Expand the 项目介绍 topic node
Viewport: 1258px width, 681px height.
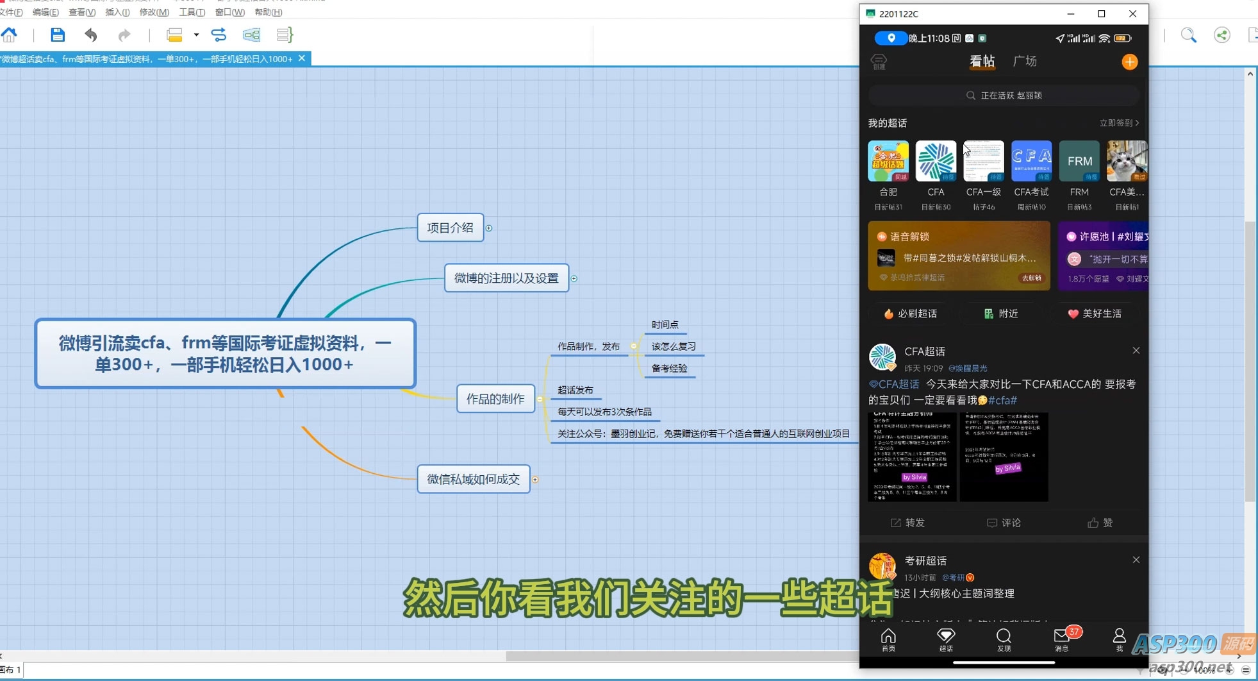point(489,228)
